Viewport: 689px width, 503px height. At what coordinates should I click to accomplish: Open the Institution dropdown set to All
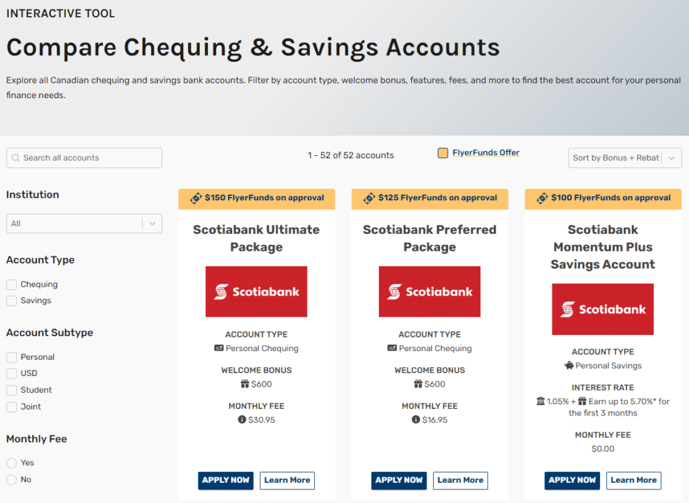click(x=83, y=223)
